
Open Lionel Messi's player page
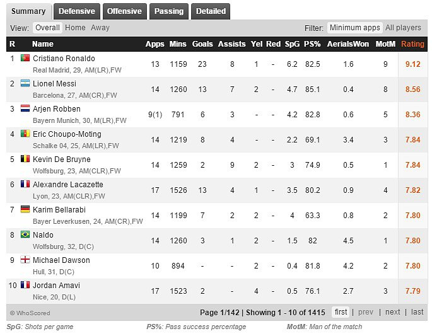point(54,84)
